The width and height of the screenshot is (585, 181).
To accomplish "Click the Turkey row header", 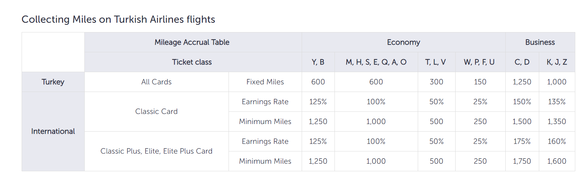I will 53,82.
